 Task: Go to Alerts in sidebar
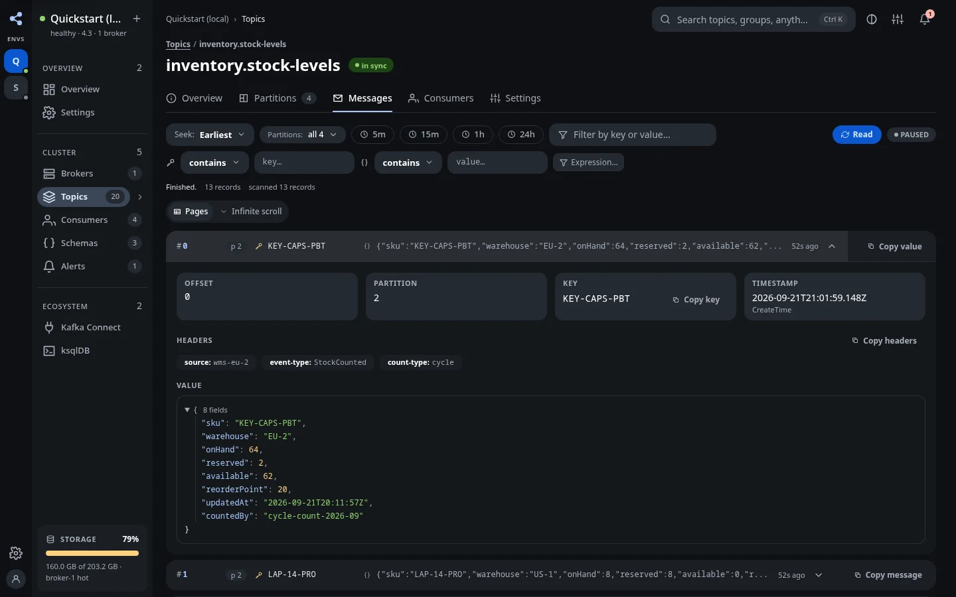point(92,266)
